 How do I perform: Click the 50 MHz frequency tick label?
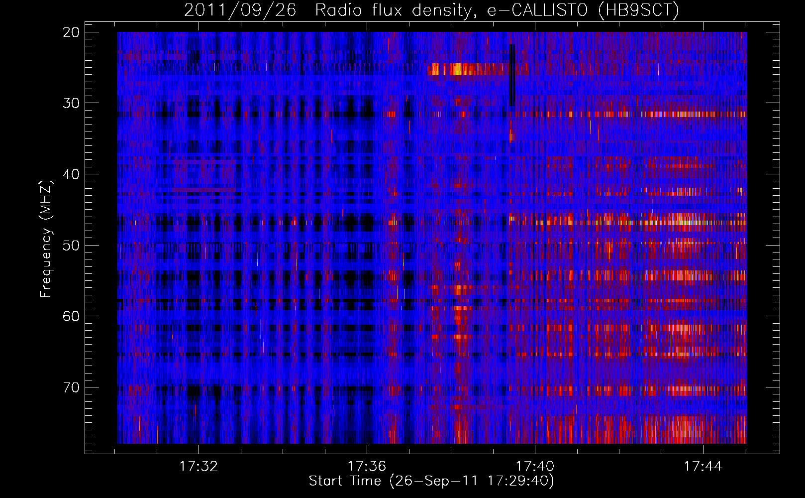coord(72,246)
